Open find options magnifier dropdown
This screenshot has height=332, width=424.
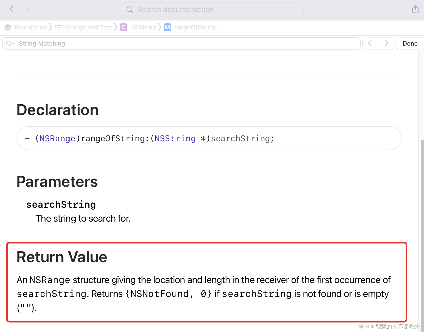[10, 44]
